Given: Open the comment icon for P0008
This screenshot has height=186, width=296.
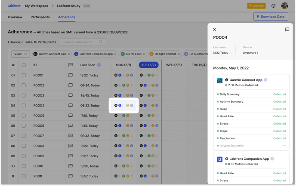Looking at the screenshot, I should tap(71, 146).
